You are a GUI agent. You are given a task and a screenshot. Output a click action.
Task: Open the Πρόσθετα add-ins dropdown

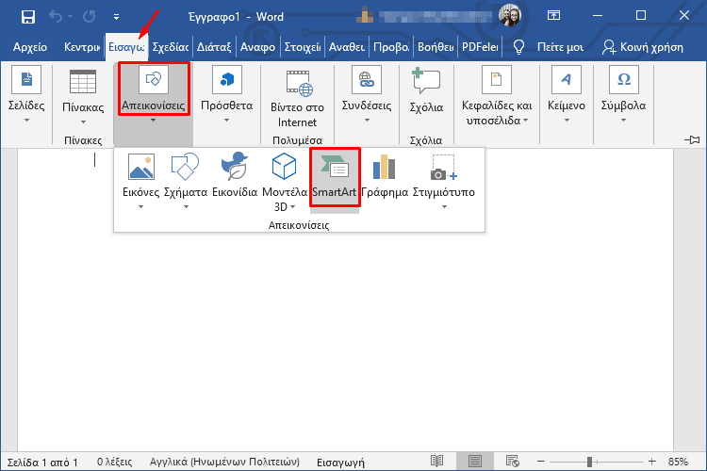click(x=227, y=94)
